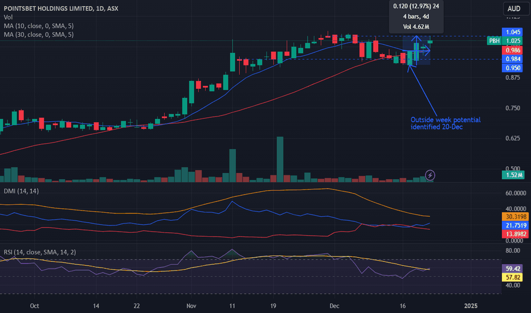Screen dimensions: 531x313
Task: Select the MA (10, close, 0, SMA, 5) legend
Action: pos(39,26)
